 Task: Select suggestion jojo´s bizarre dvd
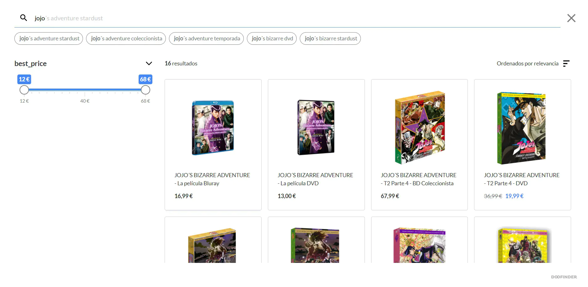coord(272,38)
